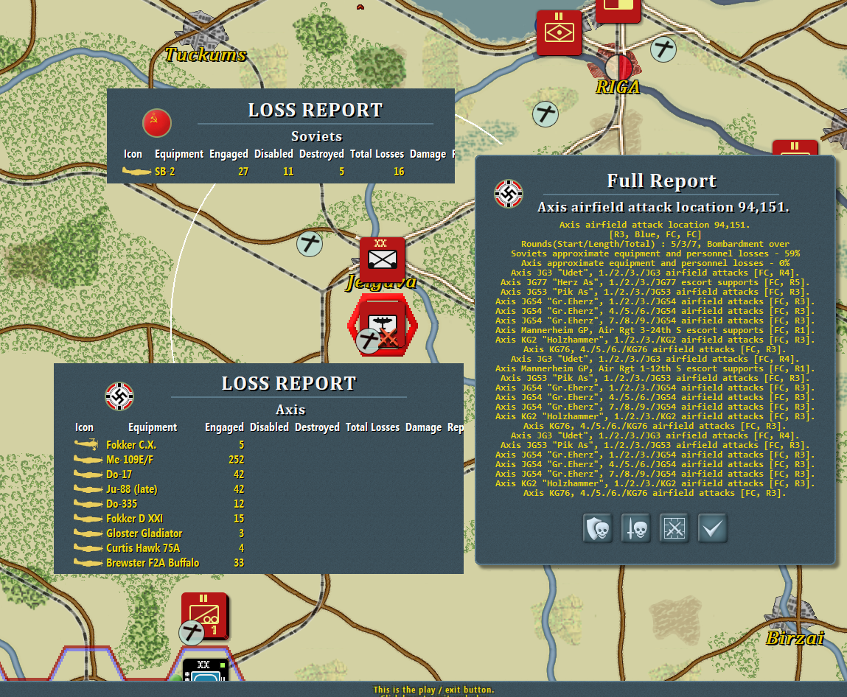Click the Fokker C.X. aircraft icon
The height and width of the screenshot is (697, 847).
[x=87, y=445]
